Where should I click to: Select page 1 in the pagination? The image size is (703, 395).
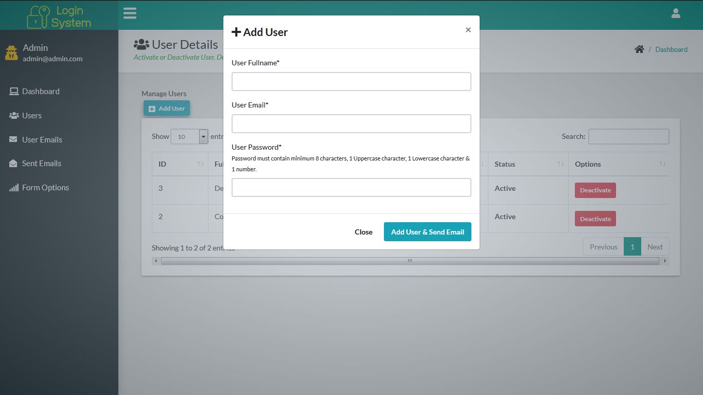pos(632,246)
